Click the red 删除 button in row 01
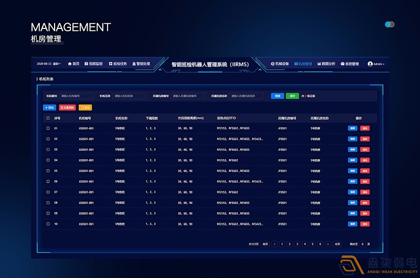420x278 pixels. [x=364, y=128]
